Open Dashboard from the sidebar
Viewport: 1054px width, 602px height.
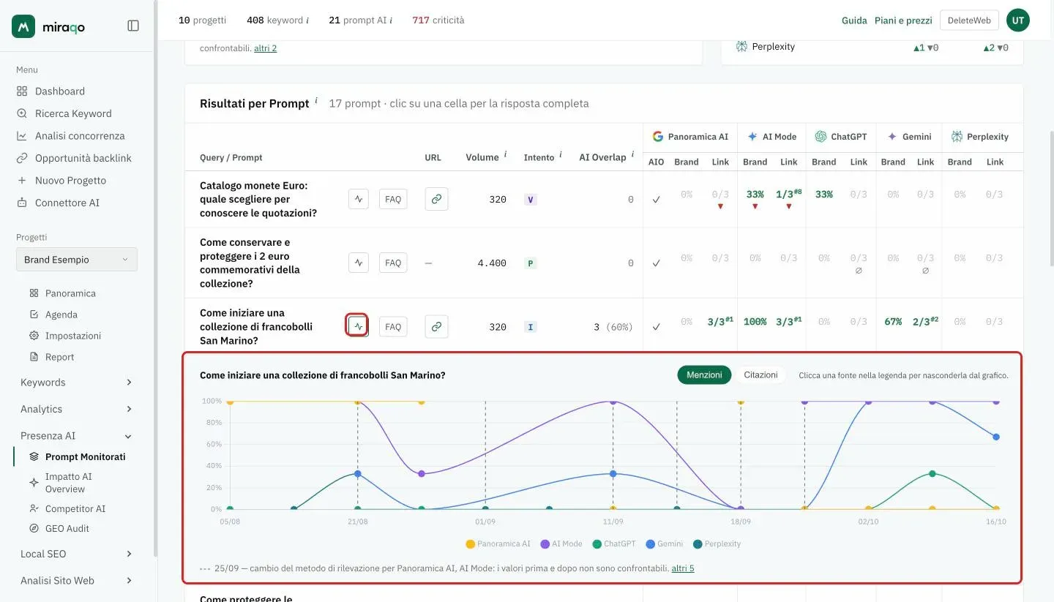click(60, 91)
